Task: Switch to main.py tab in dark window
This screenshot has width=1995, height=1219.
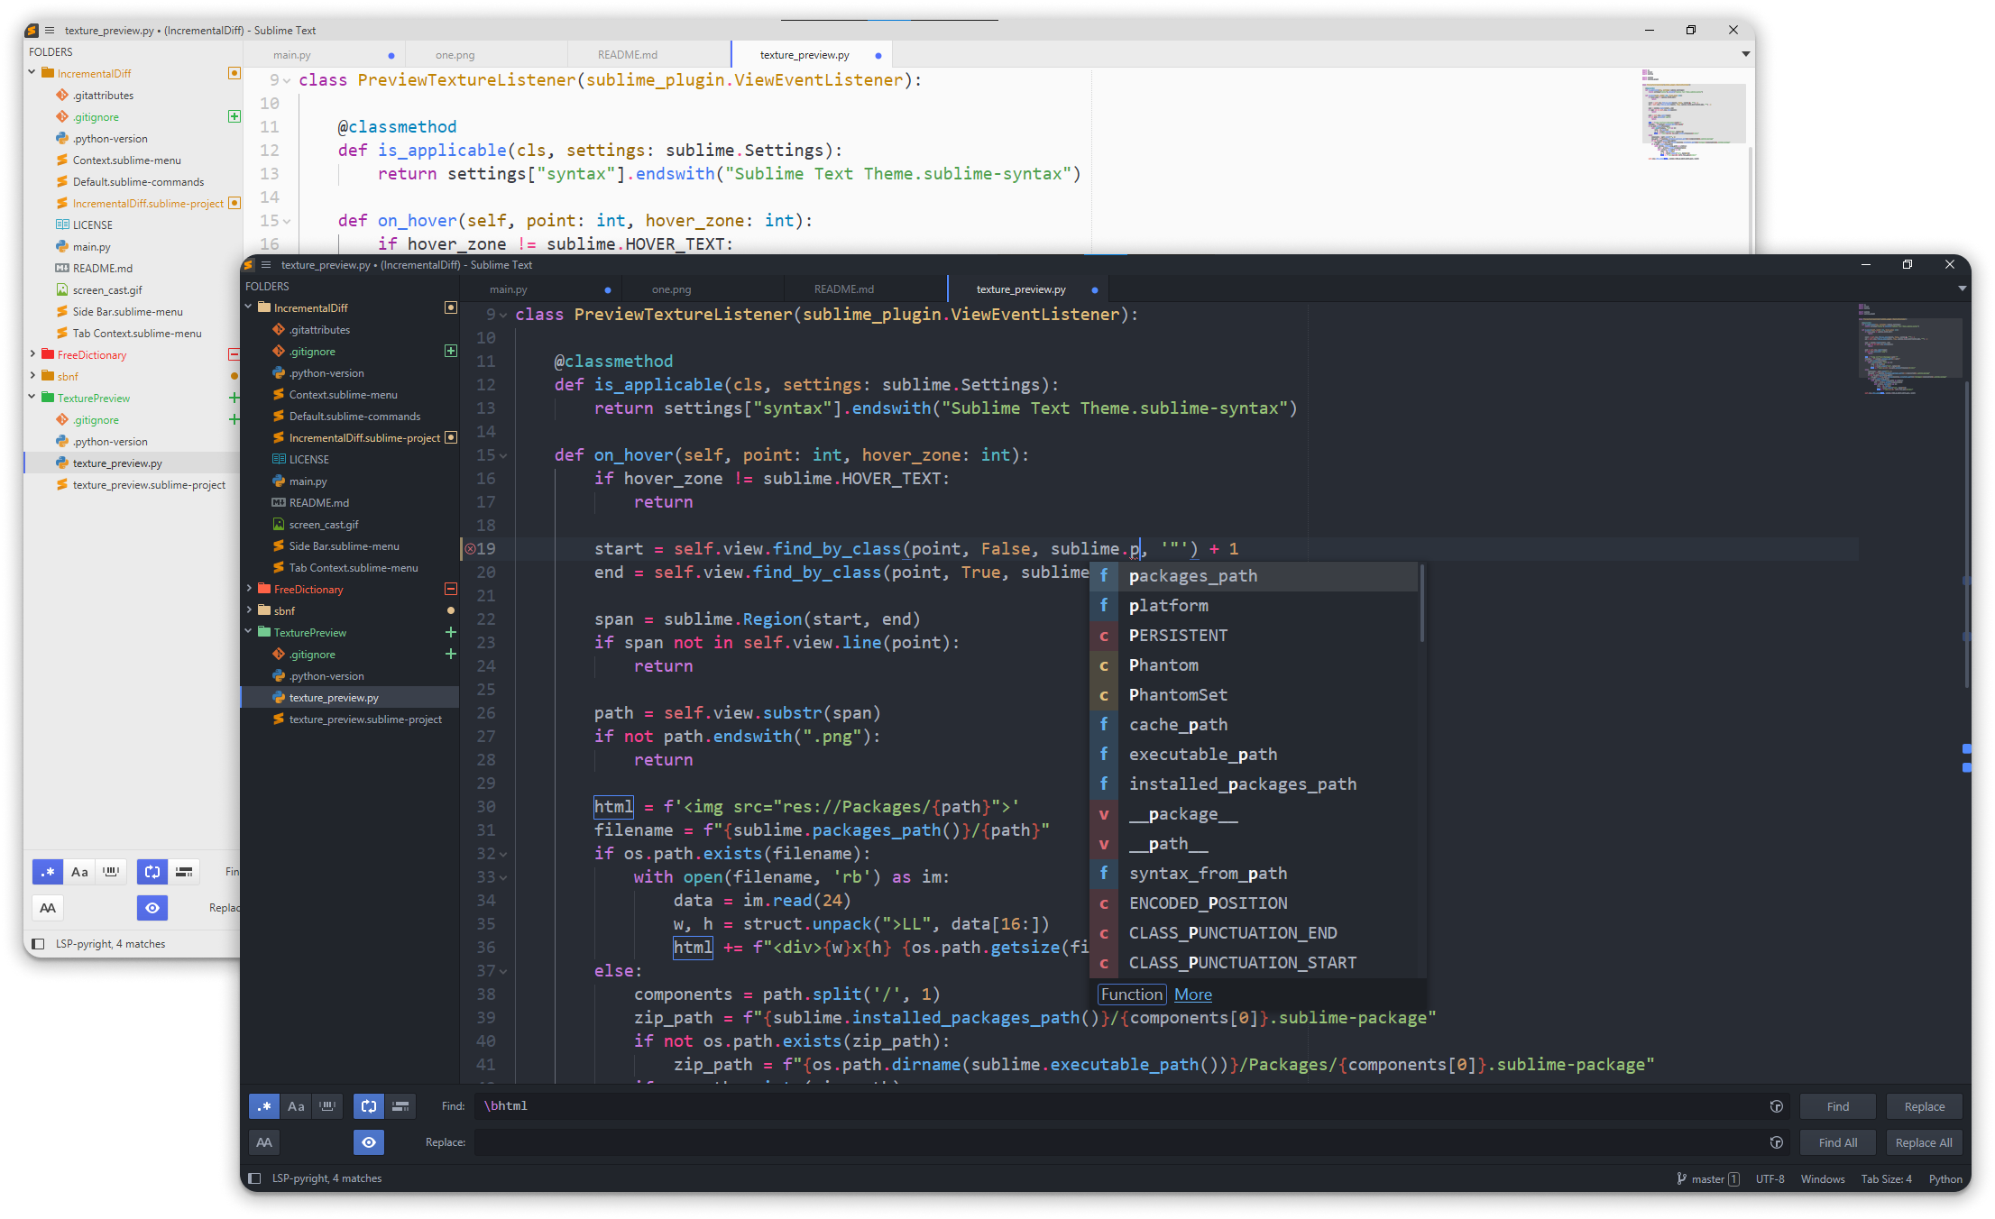Action: point(541,289)
